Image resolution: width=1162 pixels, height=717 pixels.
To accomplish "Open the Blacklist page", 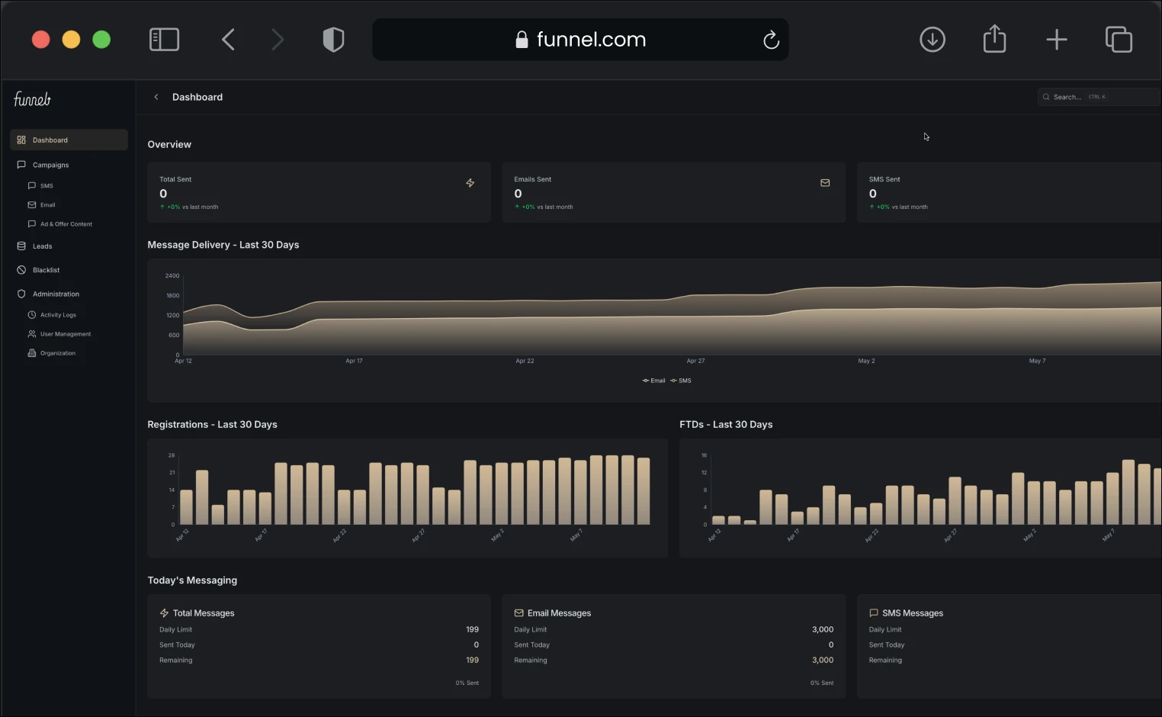I will tap(46, 270).
